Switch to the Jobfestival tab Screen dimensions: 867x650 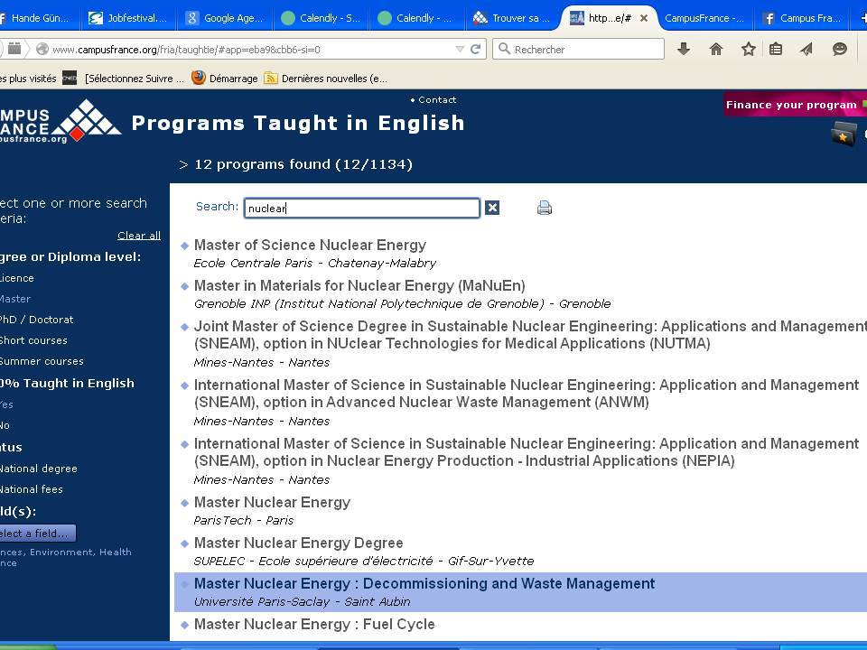click(x=128, y=18)
